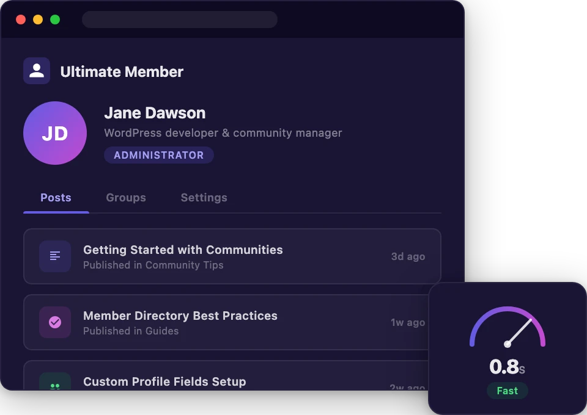Maximize the window with the green button
Screen dimensions: 587x415
55,20
